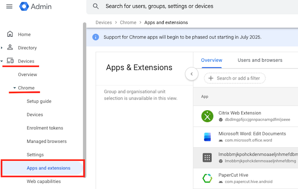This screenshot has width=298, height=189.
Task: Click the Google Admin hexagon logo
Action: pos(24,6)
